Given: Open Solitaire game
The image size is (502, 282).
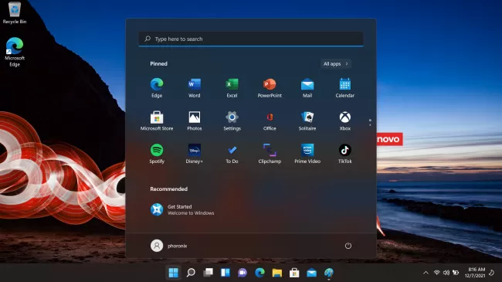Looking at the screenshot, I should pyautogui.click(x=307, y=121).
